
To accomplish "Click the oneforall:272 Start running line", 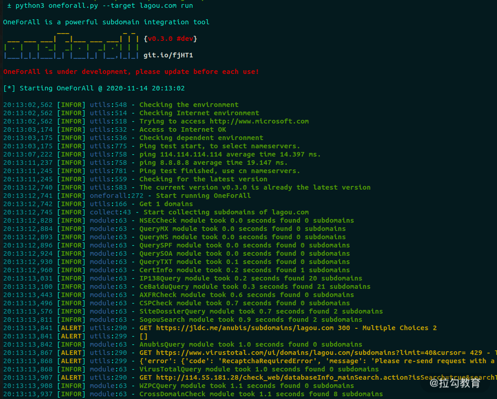I will coord(127,196).
